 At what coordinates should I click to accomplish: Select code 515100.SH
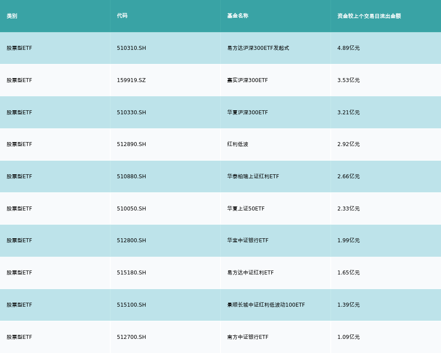(x=131, y=305)
